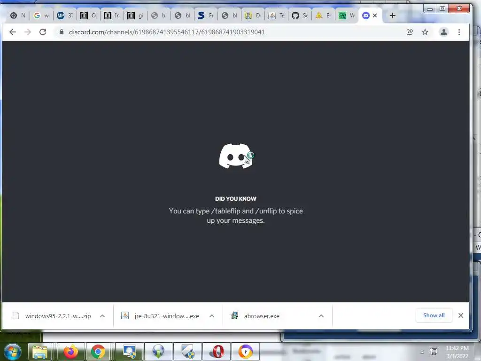Maximize the Chrome window

tap(442, 8)
